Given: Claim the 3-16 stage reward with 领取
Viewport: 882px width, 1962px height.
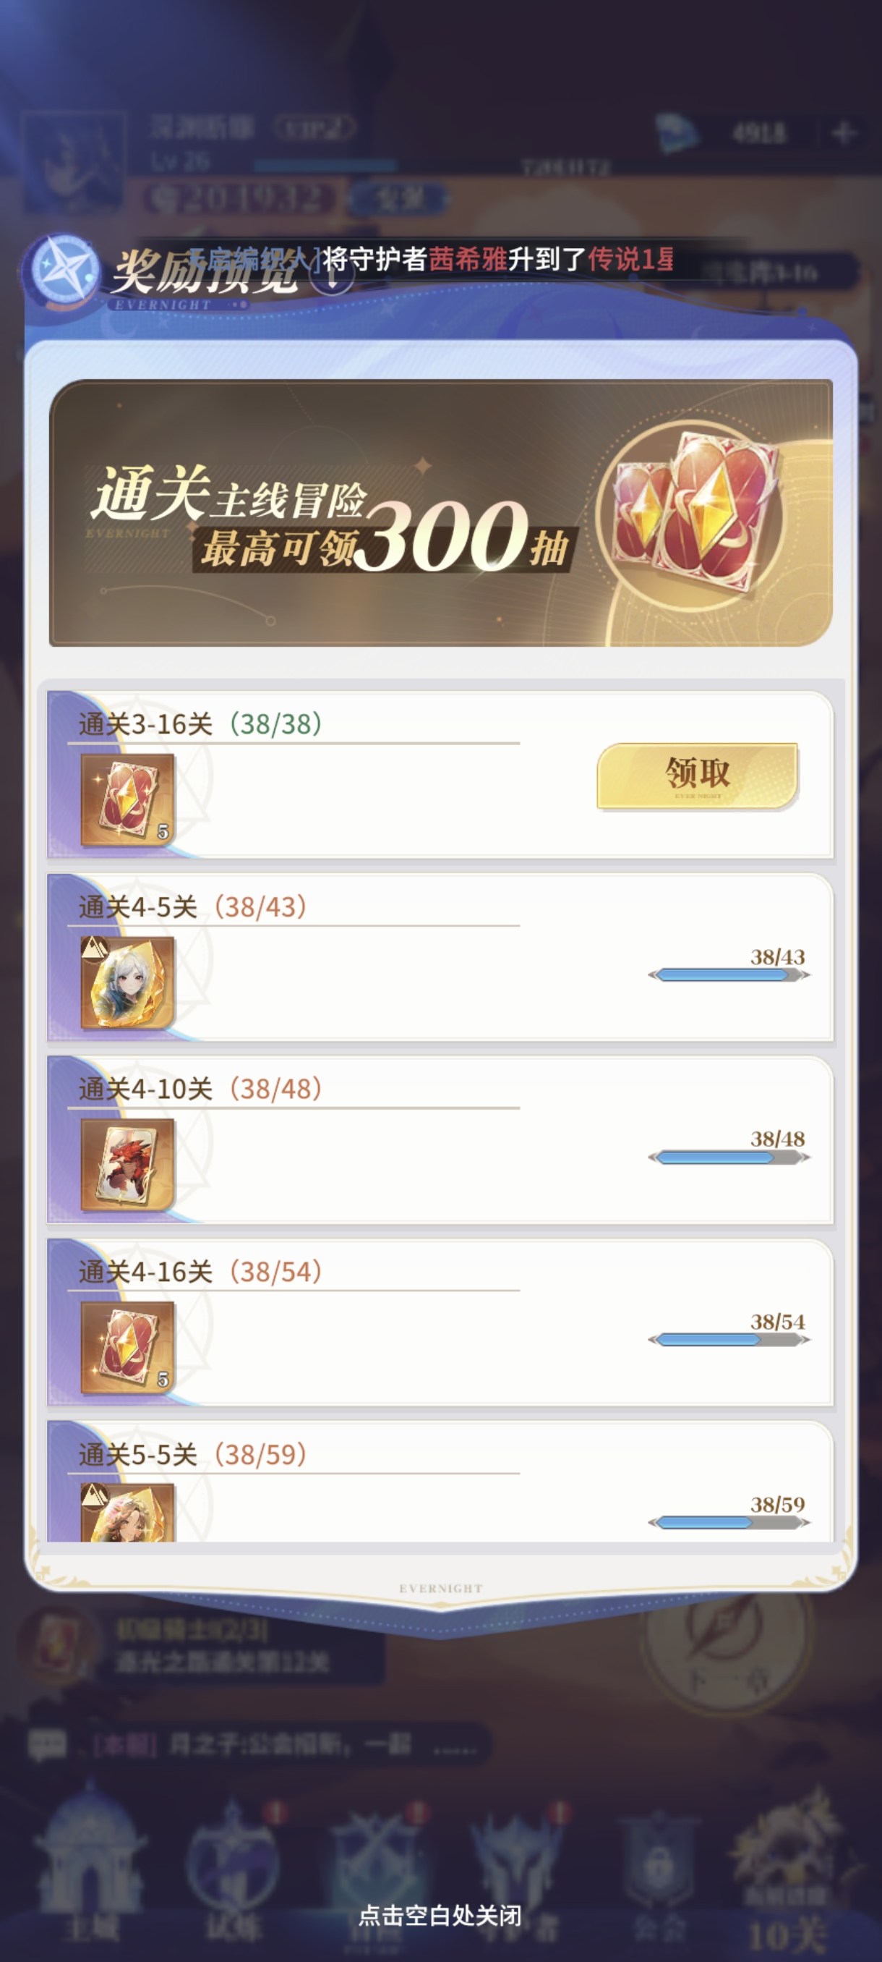Looking at the screenshot, I should coord(697,776).
